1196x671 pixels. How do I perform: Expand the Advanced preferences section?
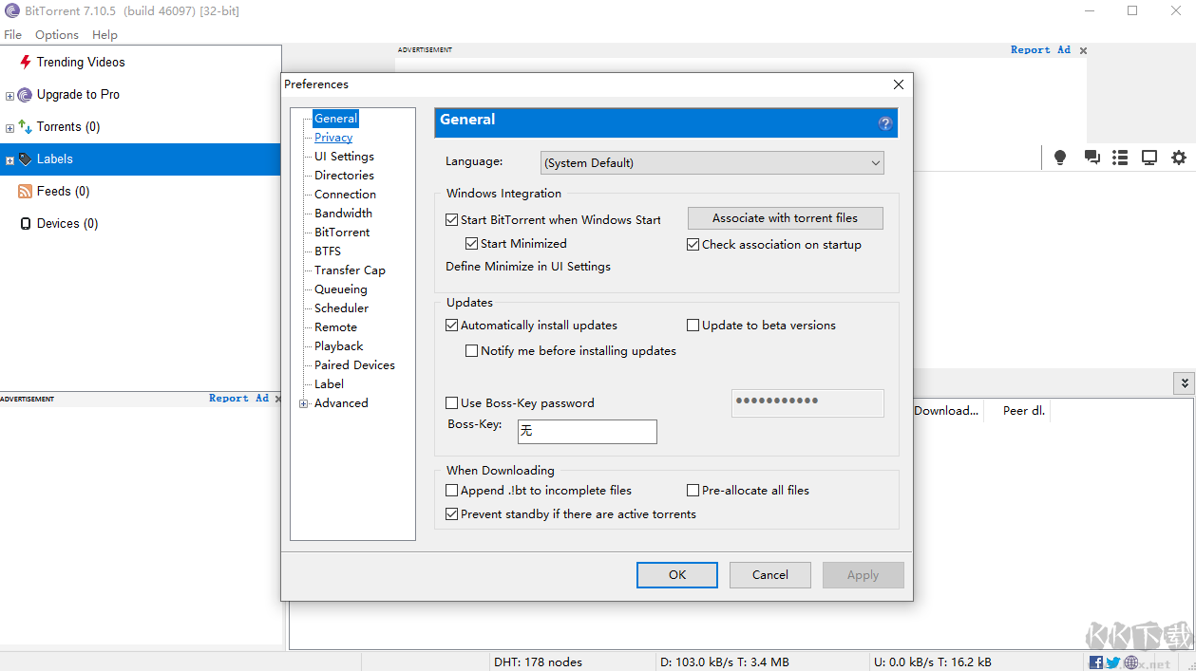coord(304,402)
